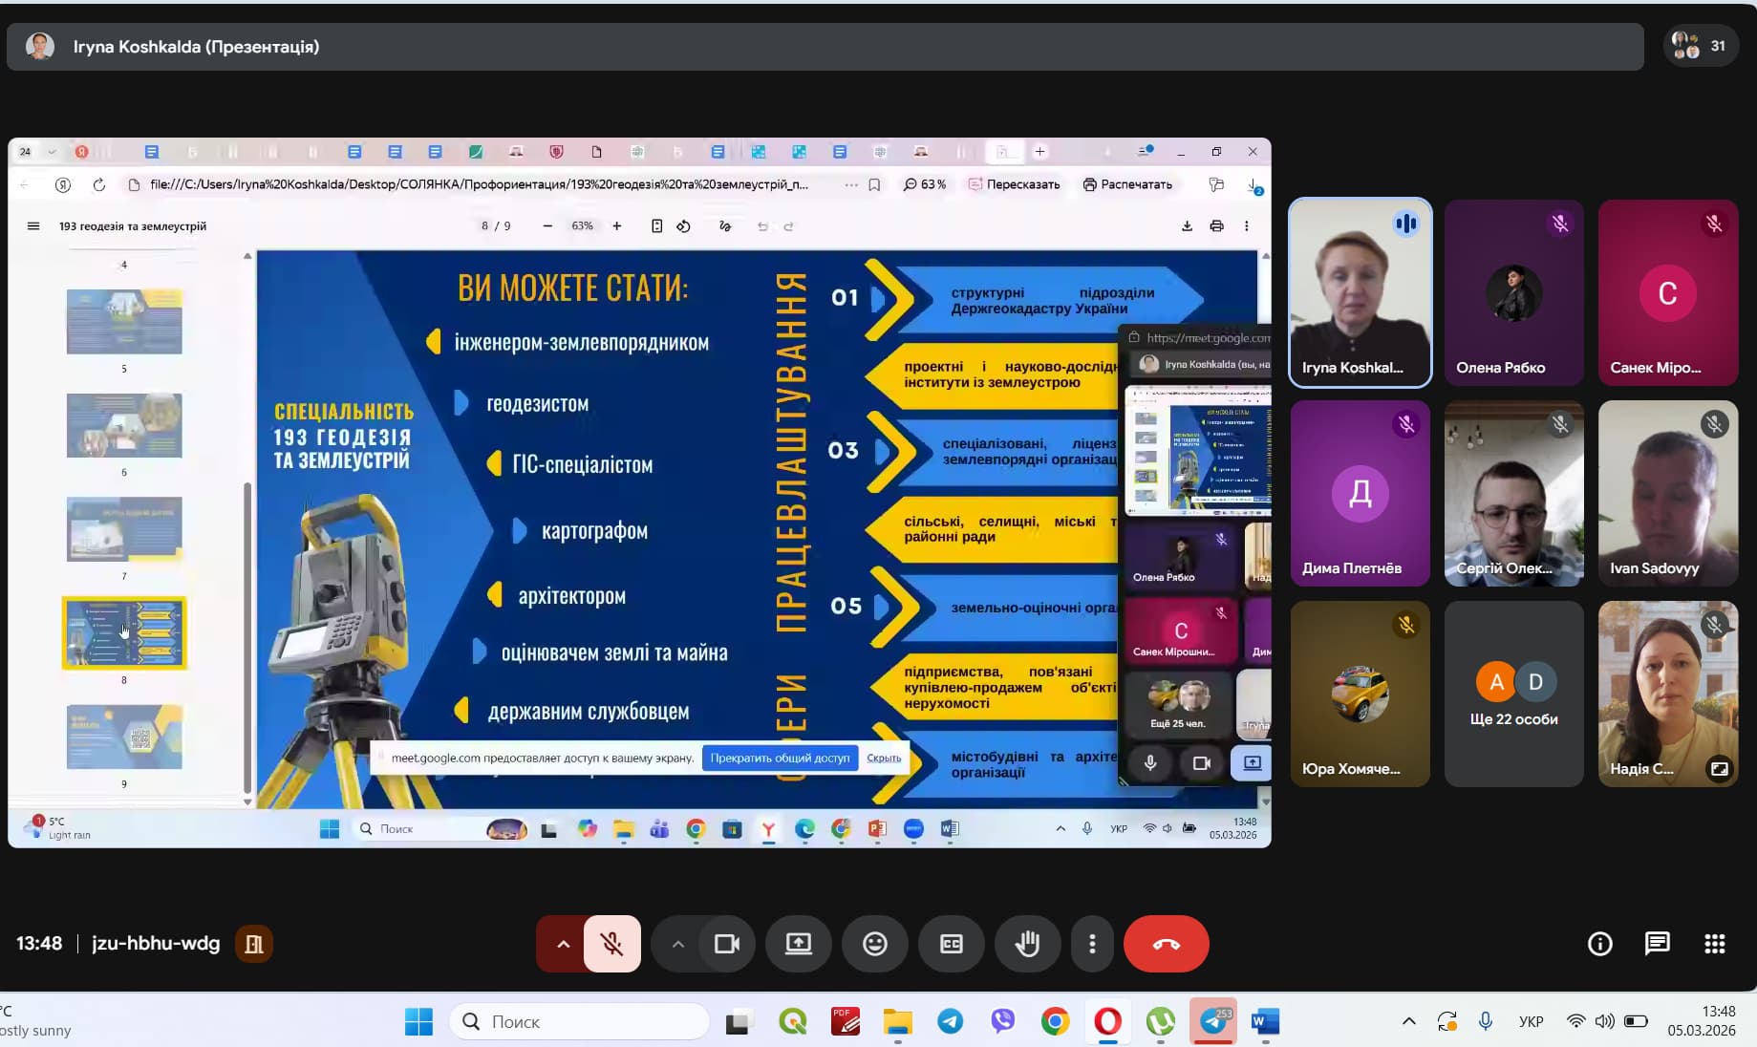1757x1047 pixels.
Task: Open the emoji reactions panel
Action: pyautogui.click(x=874, y=944)
